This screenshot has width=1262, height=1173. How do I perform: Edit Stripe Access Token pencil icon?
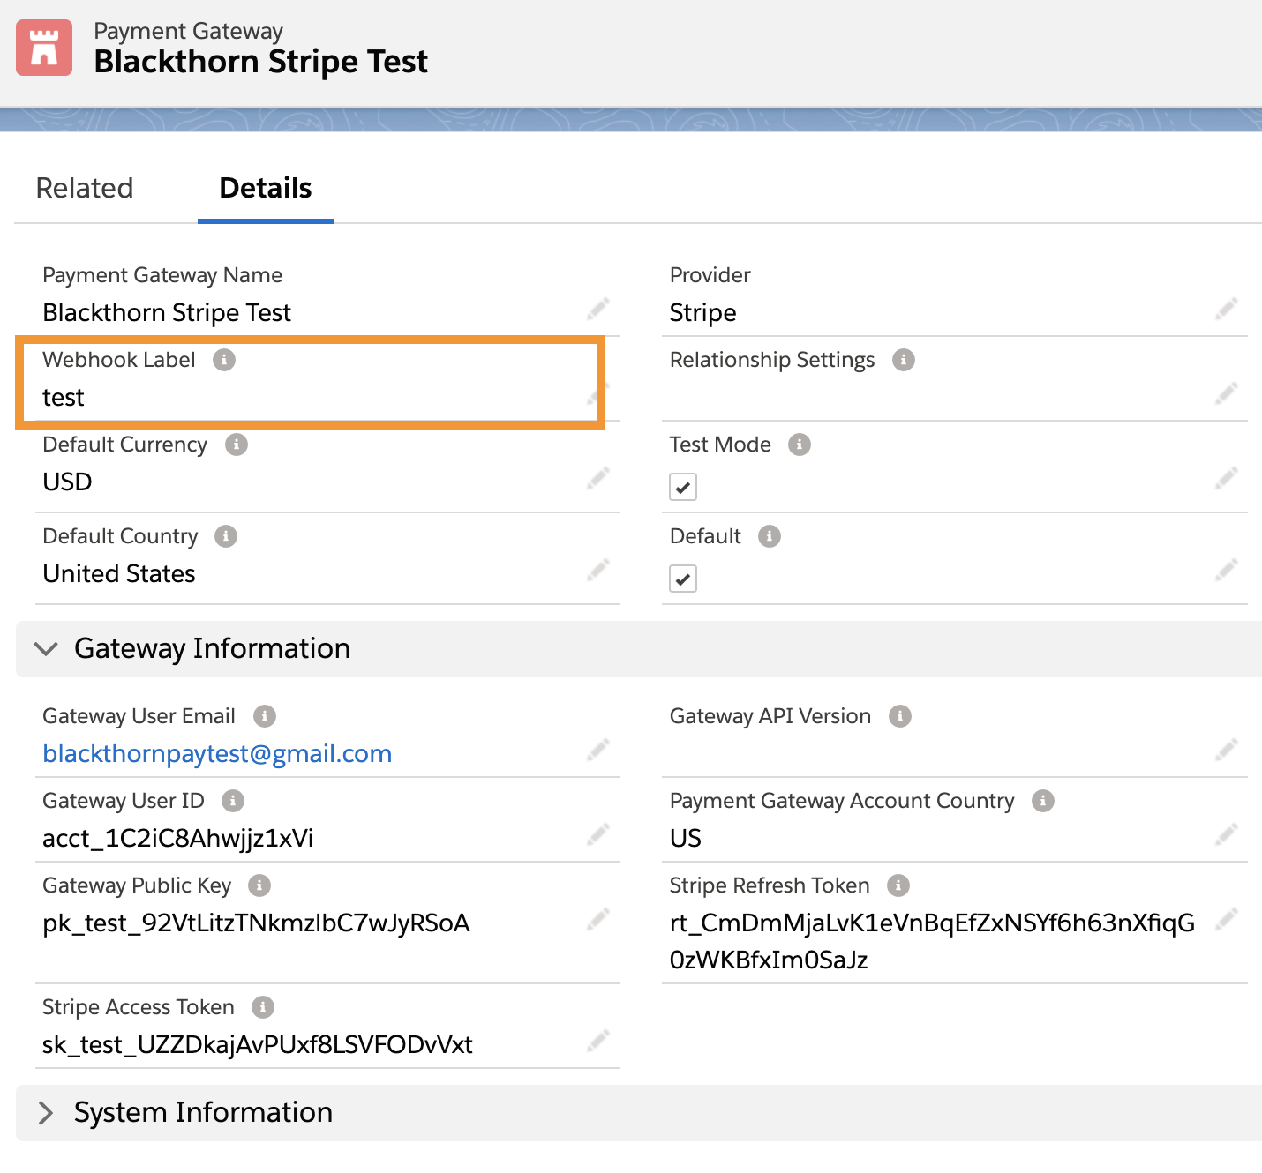(598, 1041)
